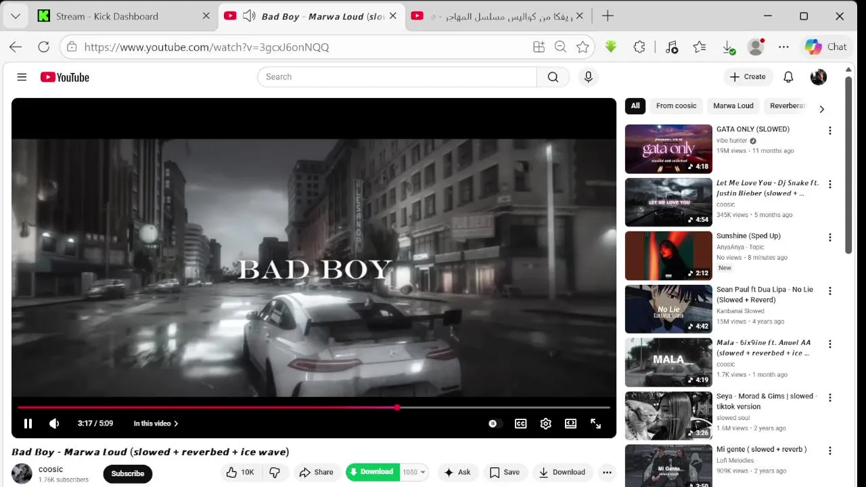Click the search magnifier button

click(x=553, y=77)
